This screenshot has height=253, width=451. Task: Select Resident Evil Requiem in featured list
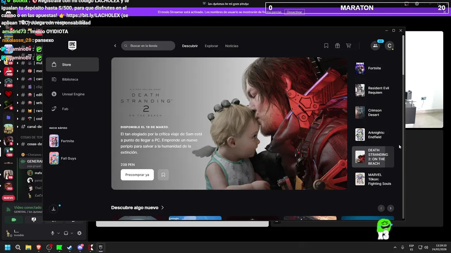tap(373, 90)
